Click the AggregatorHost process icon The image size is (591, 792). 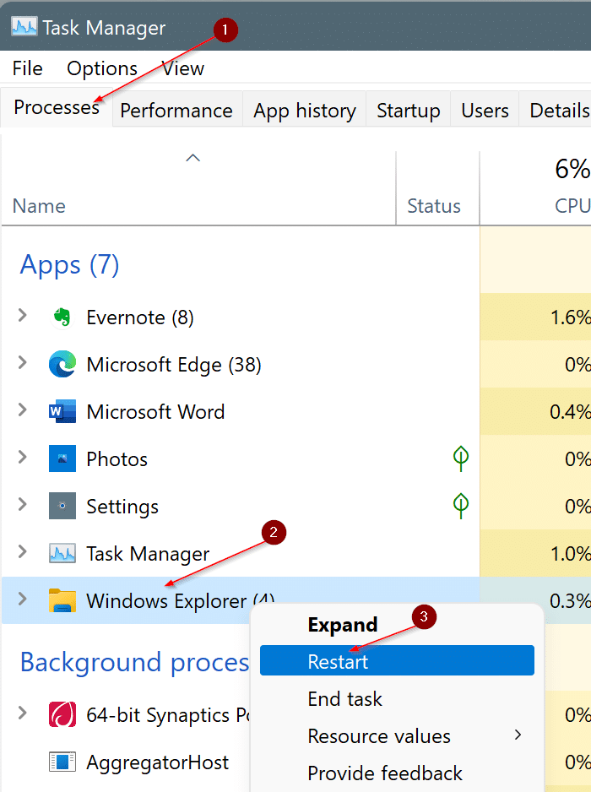62,762
